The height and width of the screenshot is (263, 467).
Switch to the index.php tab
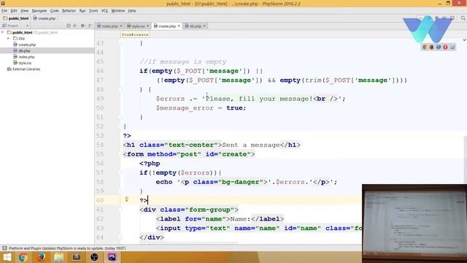[110, 26]
